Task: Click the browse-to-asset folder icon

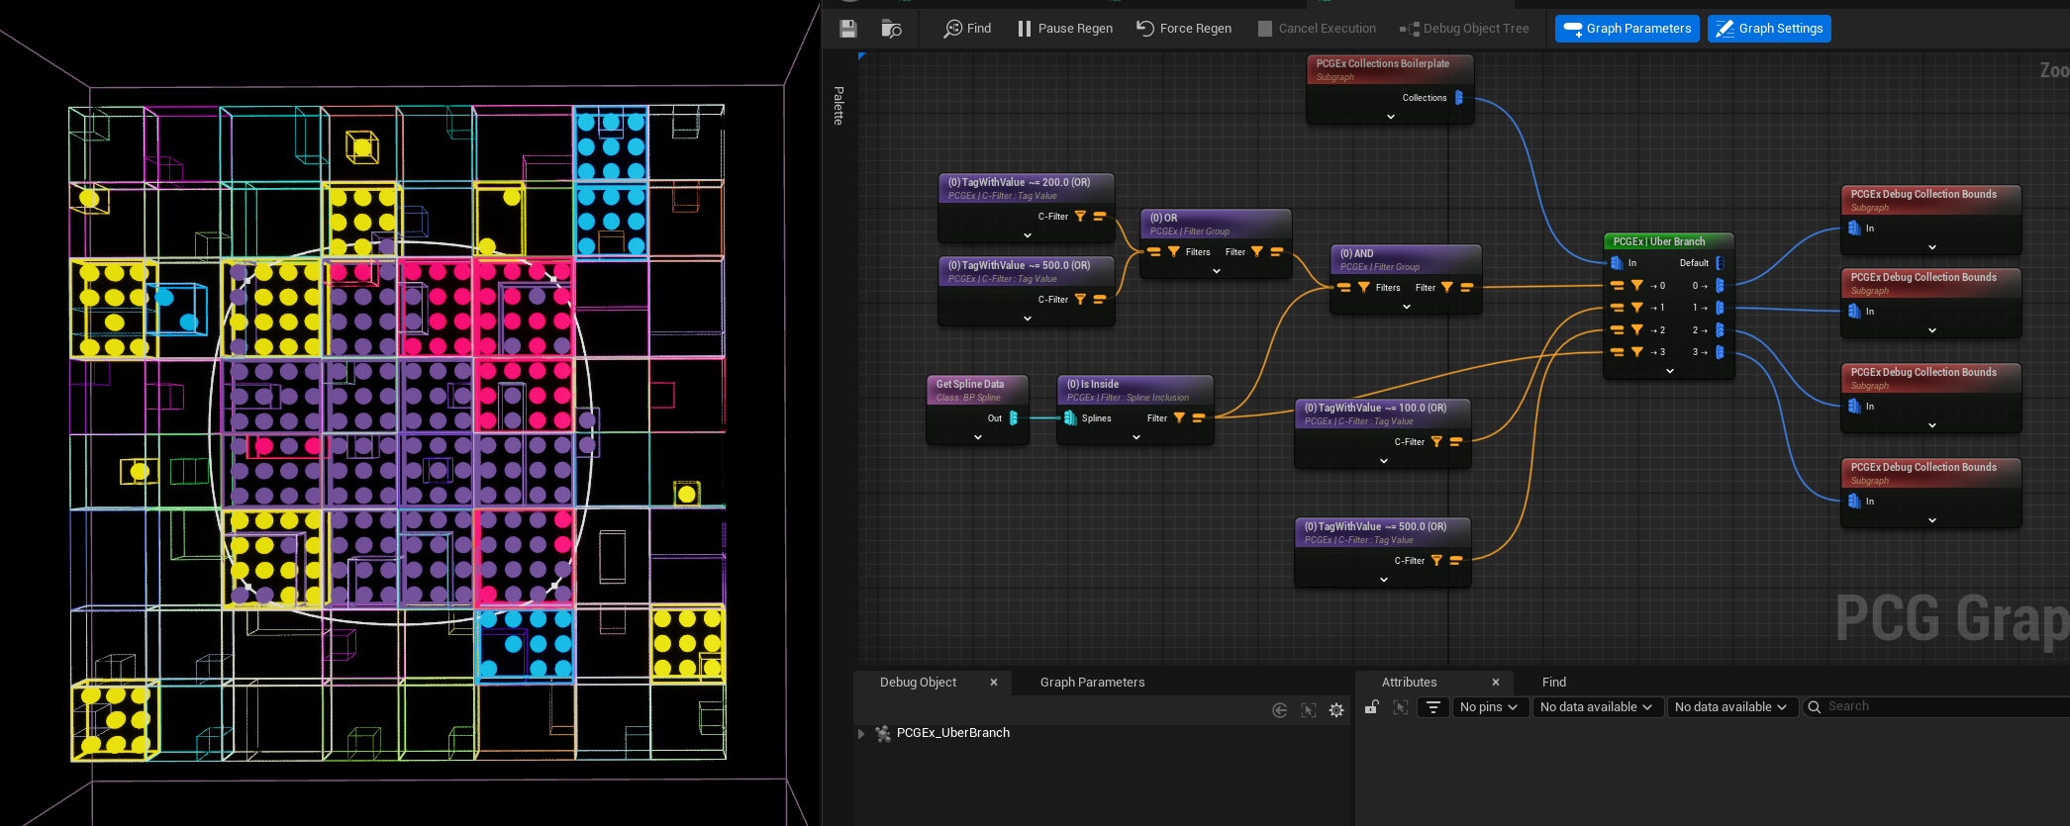Action: (x=891, y=29)
